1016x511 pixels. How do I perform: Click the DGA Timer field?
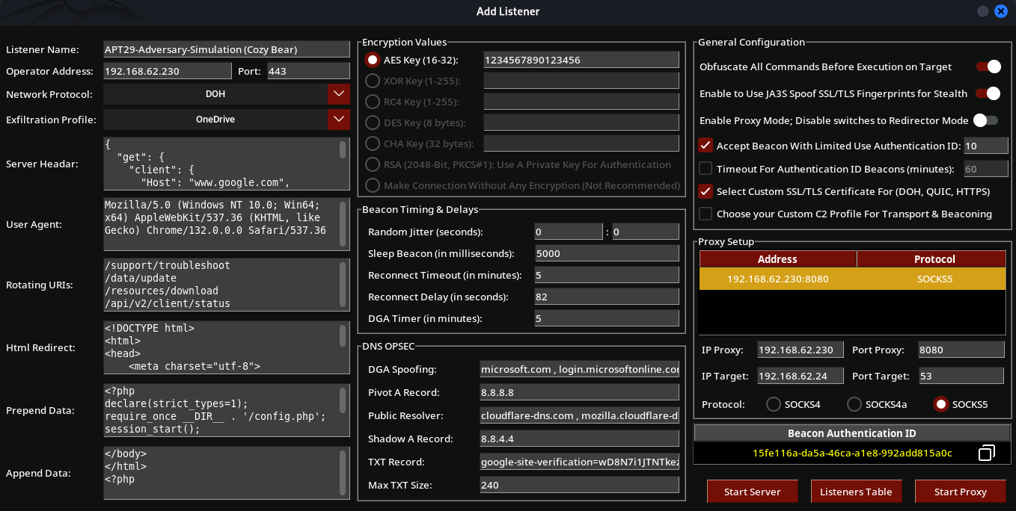[607, 318]
